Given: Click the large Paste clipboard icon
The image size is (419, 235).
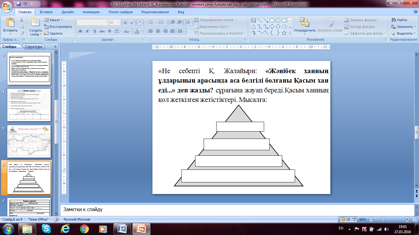Looking at the screenshot, I should click(10, 23).
